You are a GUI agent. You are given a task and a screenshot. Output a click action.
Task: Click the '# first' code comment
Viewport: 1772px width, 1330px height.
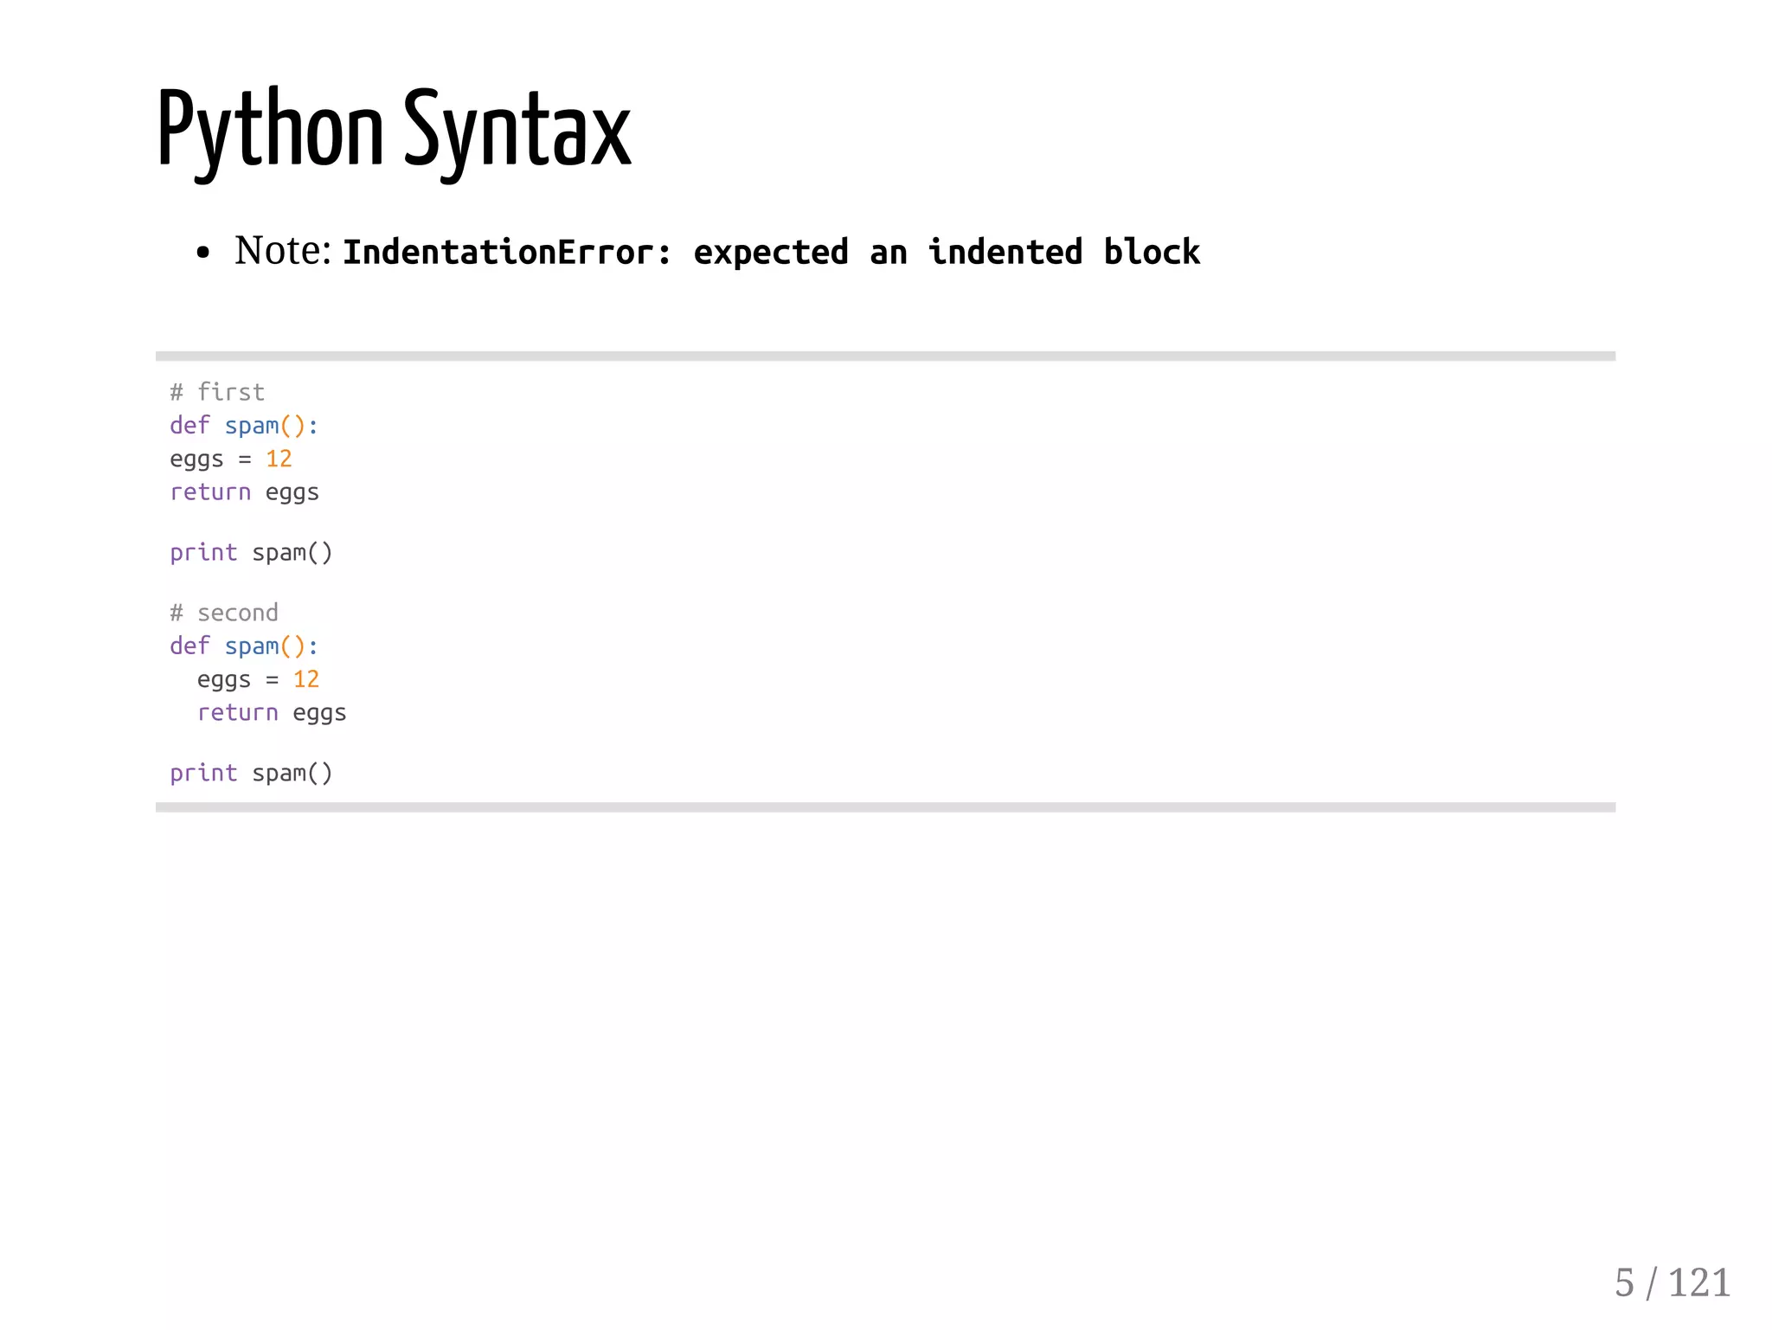pos(217,393)
